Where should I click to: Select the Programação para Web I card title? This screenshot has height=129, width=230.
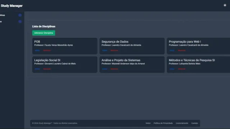click(x=185, y=42)
